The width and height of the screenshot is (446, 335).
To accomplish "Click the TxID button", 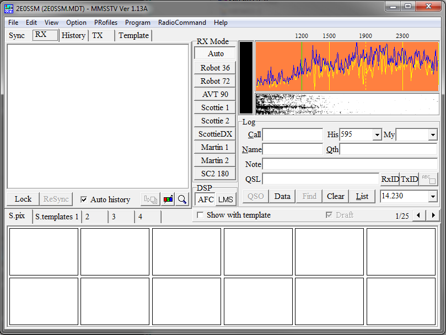I will click(410, 179).
